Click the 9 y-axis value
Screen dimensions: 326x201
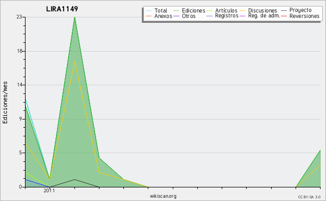tap(21, 119)
